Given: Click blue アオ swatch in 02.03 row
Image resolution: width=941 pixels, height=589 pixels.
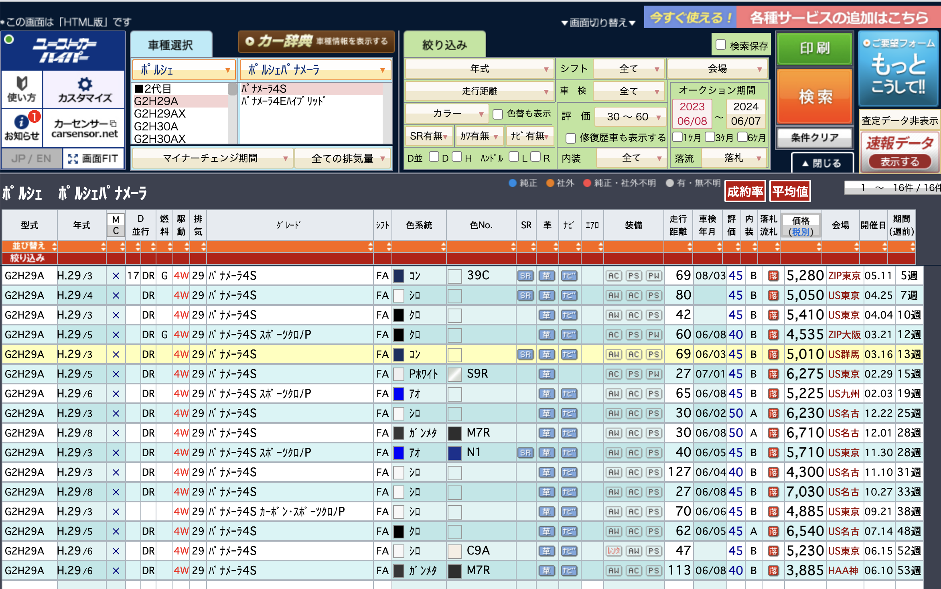Looking at the screenshot, I should click(398, 394).
